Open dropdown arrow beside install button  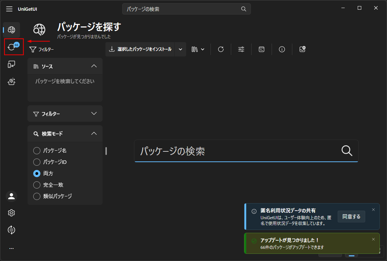[180, 49]
